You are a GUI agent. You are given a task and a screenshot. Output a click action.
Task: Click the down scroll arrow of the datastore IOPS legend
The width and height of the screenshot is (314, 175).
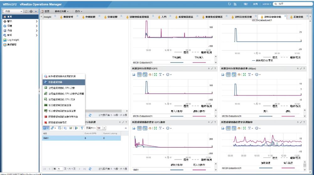click(216, 116)
